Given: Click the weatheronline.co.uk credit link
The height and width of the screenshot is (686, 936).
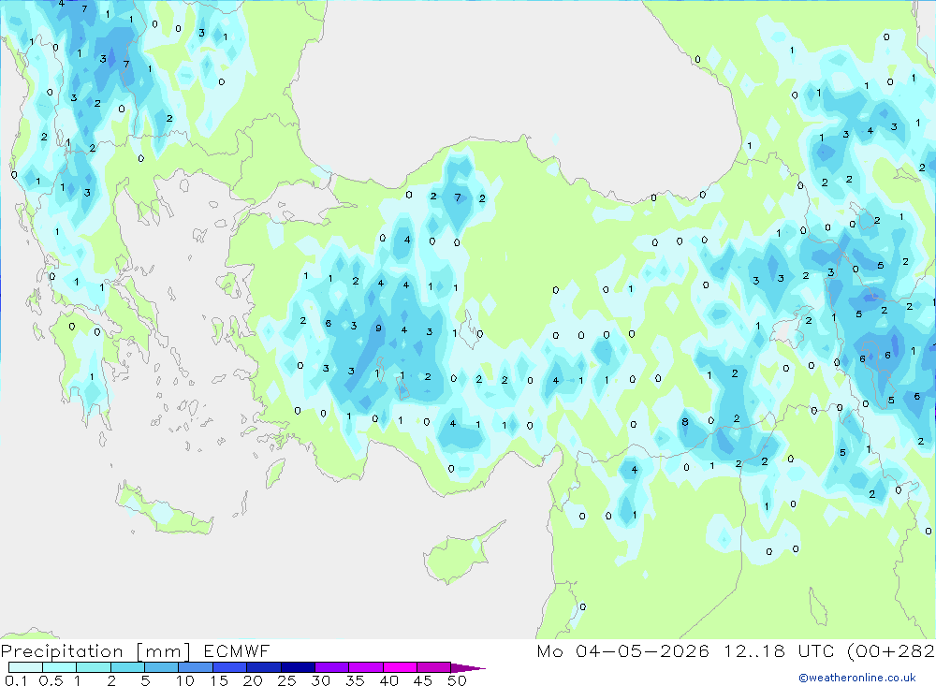Looking at the screenshot, I should click(x=857, y=678).
